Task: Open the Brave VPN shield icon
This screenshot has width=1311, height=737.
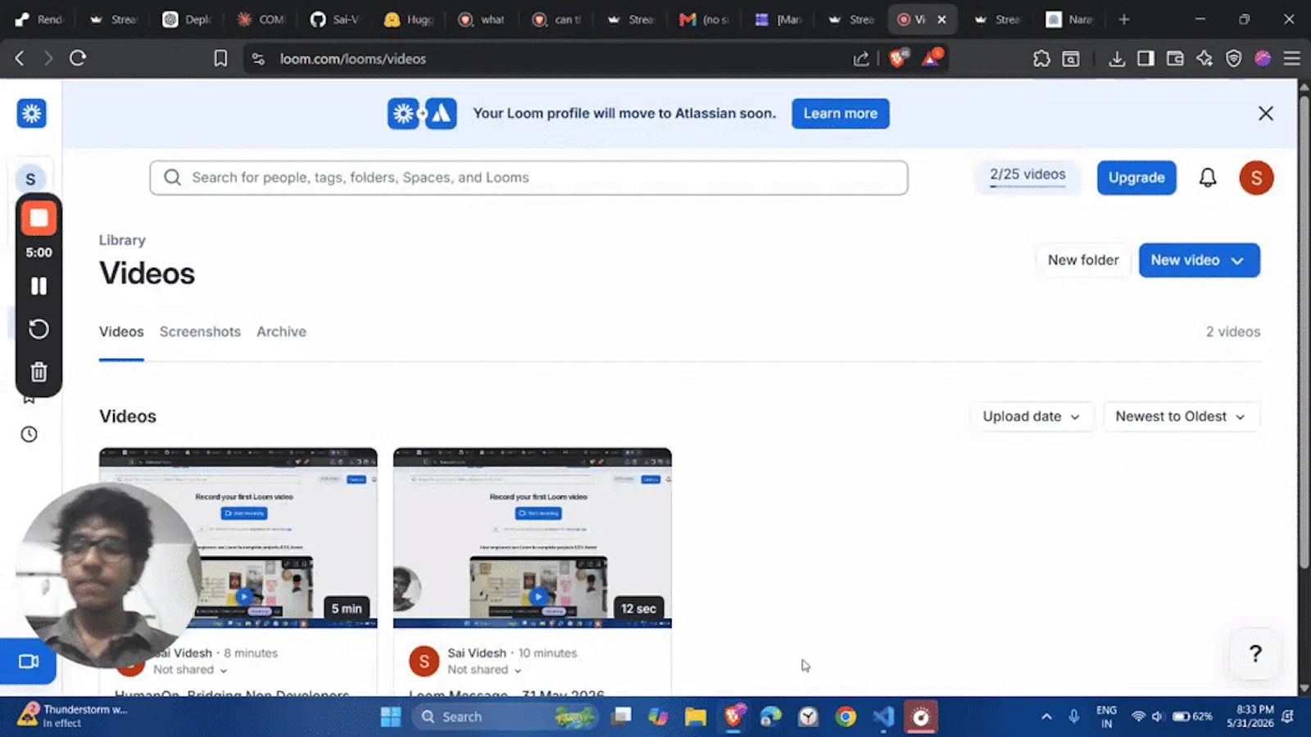Action: coord(1234,58)
